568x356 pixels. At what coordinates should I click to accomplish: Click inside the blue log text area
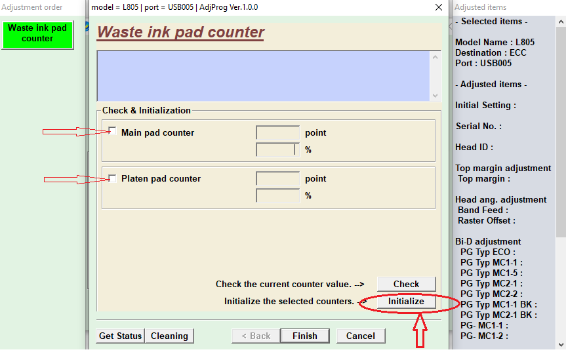pyautogui.click(x=262, y=75)
